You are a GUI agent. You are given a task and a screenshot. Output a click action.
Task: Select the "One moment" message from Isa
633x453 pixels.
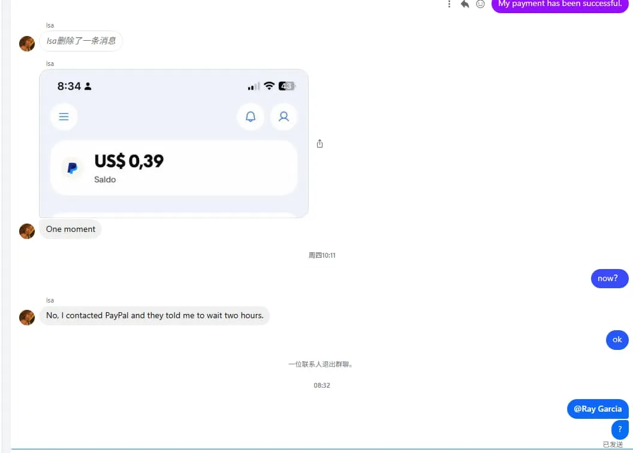tap(71, 229)
